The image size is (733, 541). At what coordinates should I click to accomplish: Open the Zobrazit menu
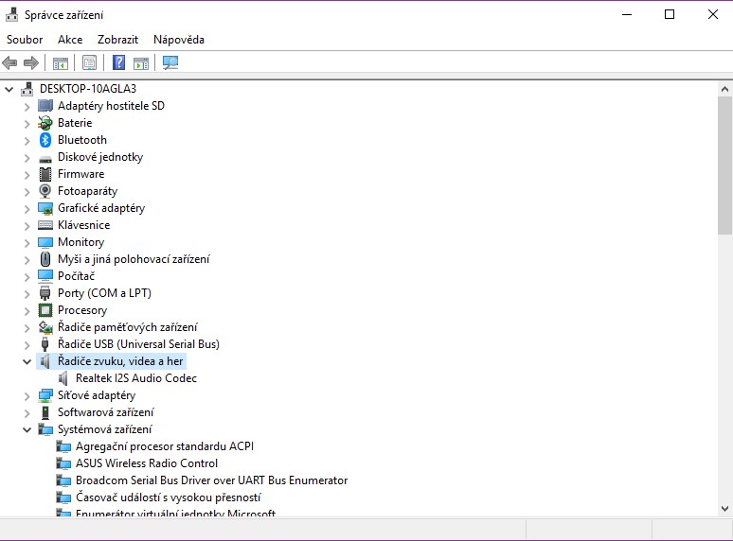point(117,40)
